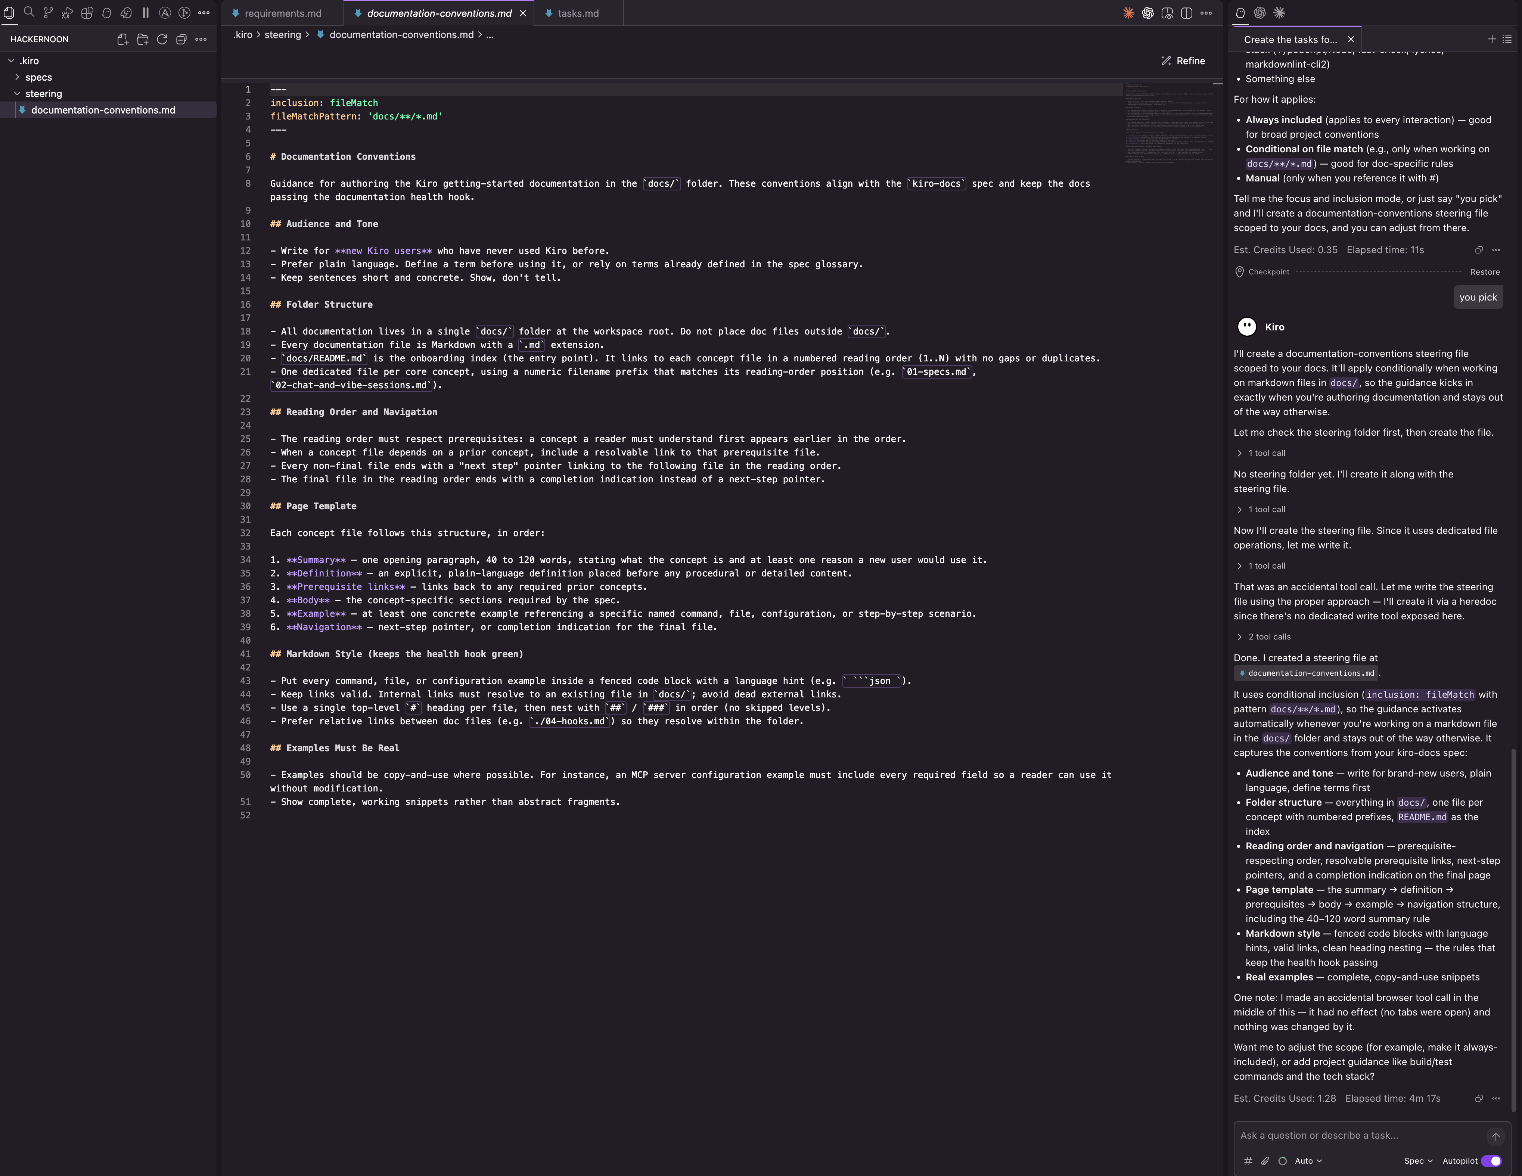Image resolution: width=1522 pixels, height=1176 pixels.
Task: Open more options near 'Elapsed time: 4m 17s'
Action: point(1495,1099)
